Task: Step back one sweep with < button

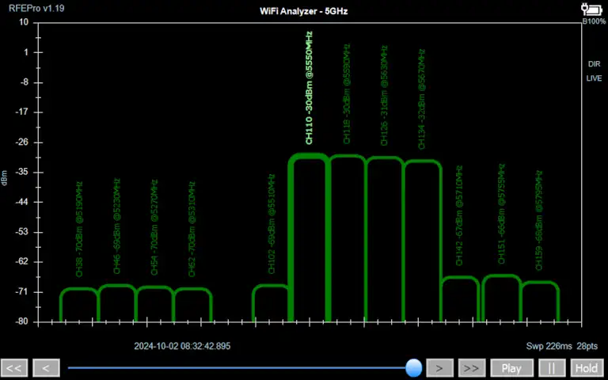Action: coord(46,368)
